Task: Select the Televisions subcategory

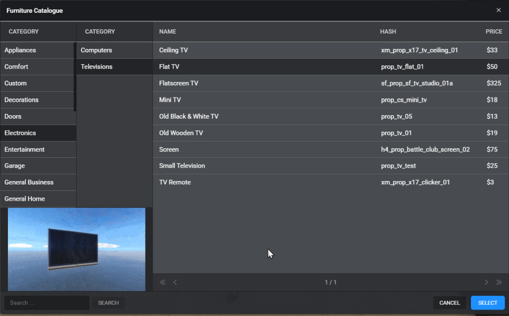Action: pyautogui.click(x=115, y=67)
